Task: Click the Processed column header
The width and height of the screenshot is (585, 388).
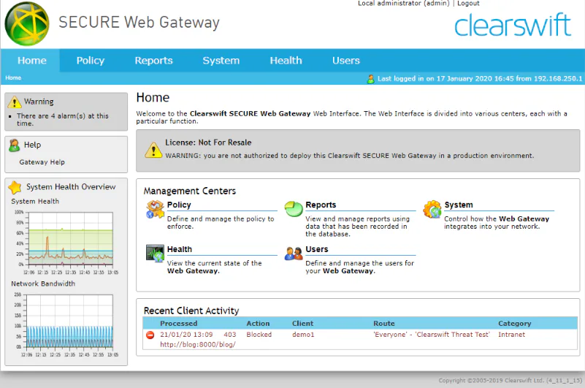Action: point(179,324)
